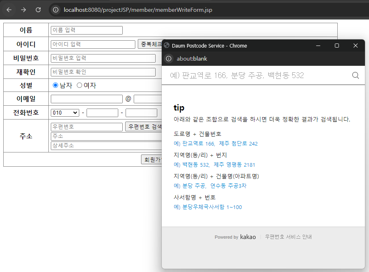Image resolution: width=369 pixels, height=272 pixels.
Task: Click the 지역명(동/리) + 번지 heading
Action: coord(200,155)
